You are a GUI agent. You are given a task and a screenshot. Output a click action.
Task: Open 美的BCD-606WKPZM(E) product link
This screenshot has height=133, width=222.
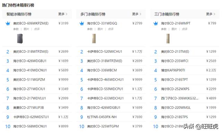tap(31, 23)
